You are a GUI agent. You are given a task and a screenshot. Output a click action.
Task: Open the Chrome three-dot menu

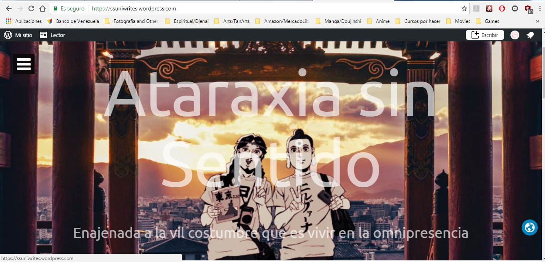tap(539, 8)
